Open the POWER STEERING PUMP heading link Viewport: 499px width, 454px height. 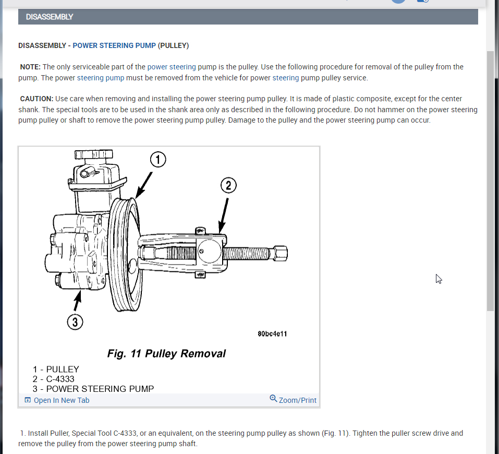114,45
